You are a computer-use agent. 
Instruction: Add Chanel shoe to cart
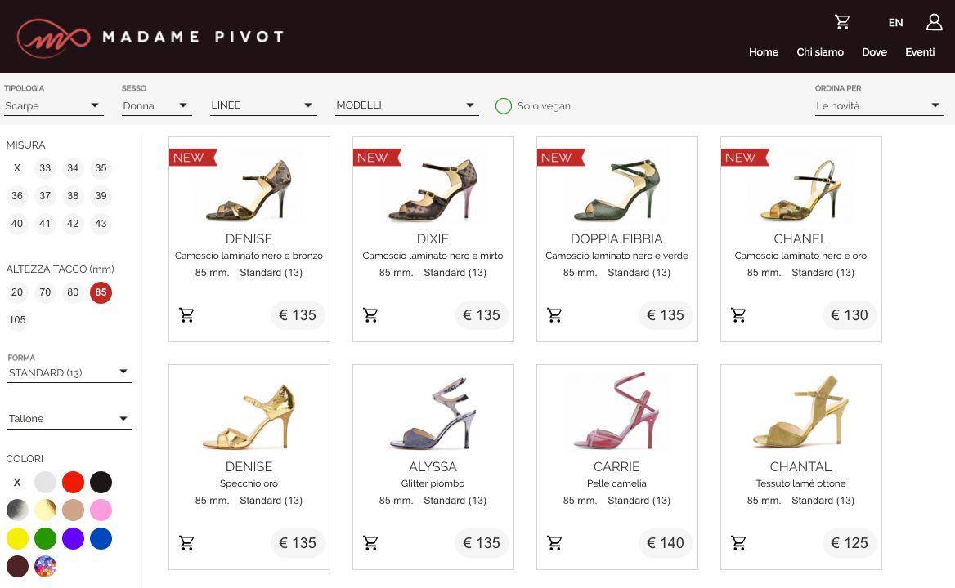[738, 315]
